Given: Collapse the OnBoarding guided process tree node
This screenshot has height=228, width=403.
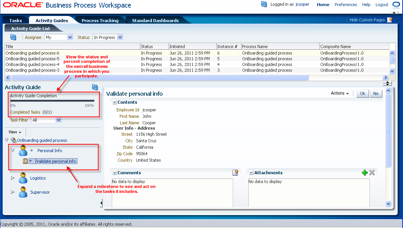Looking at the screenshot, I should 7,140.
